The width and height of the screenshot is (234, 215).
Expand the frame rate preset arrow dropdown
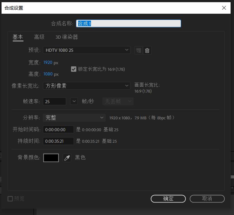pos(74,102)
